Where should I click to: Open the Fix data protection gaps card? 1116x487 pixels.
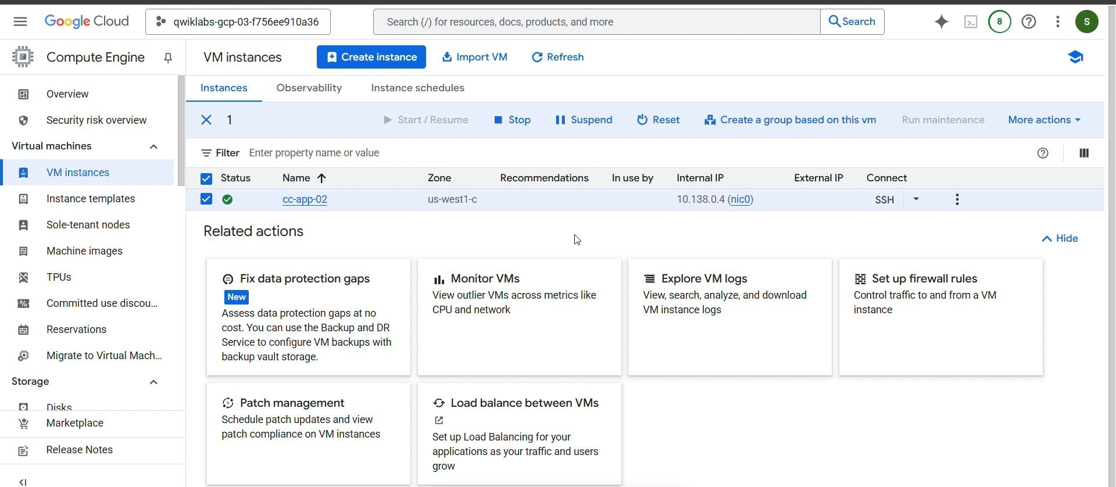pos(309,317)
